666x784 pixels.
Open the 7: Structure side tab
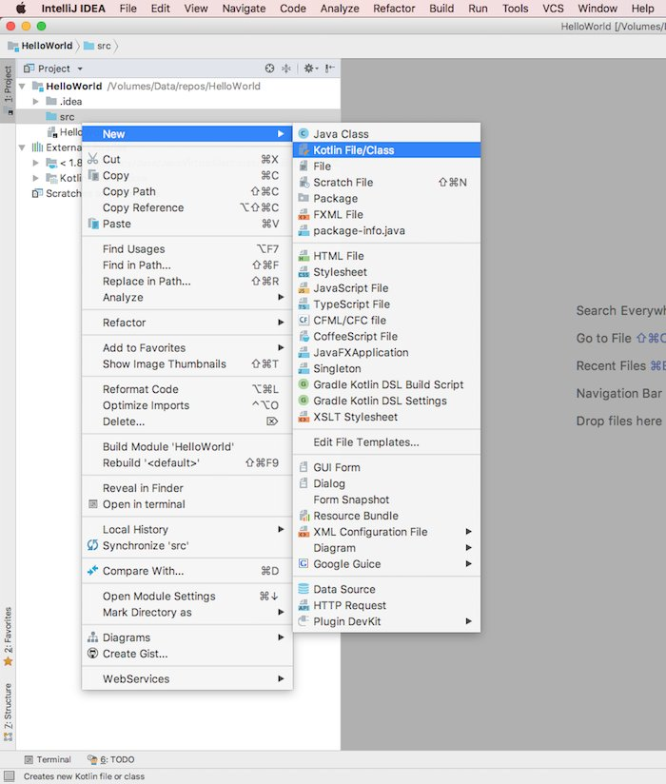pos(8,712)
